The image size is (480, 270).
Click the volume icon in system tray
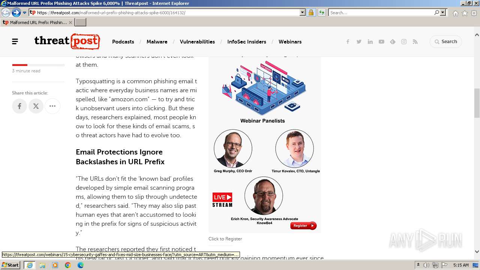point(426,265)
